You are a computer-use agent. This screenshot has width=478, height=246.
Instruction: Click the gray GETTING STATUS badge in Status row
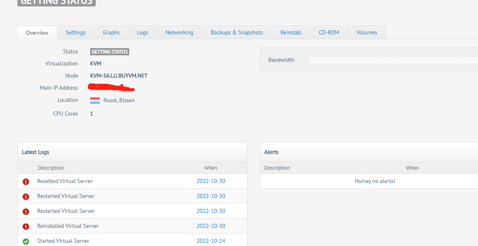(109, 52)
